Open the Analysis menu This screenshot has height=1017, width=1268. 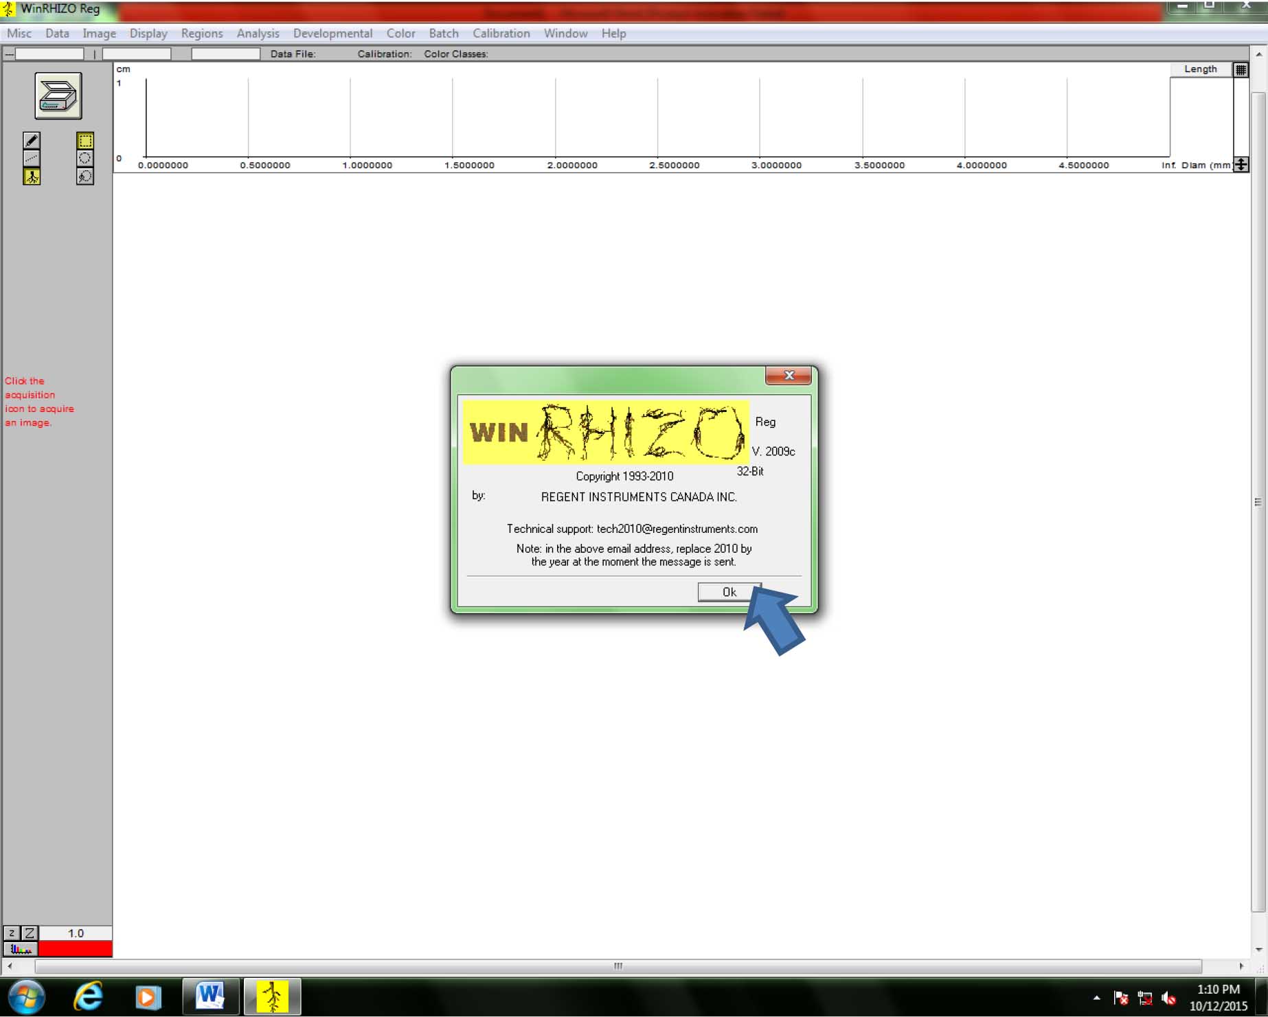(x=258, y=33)
